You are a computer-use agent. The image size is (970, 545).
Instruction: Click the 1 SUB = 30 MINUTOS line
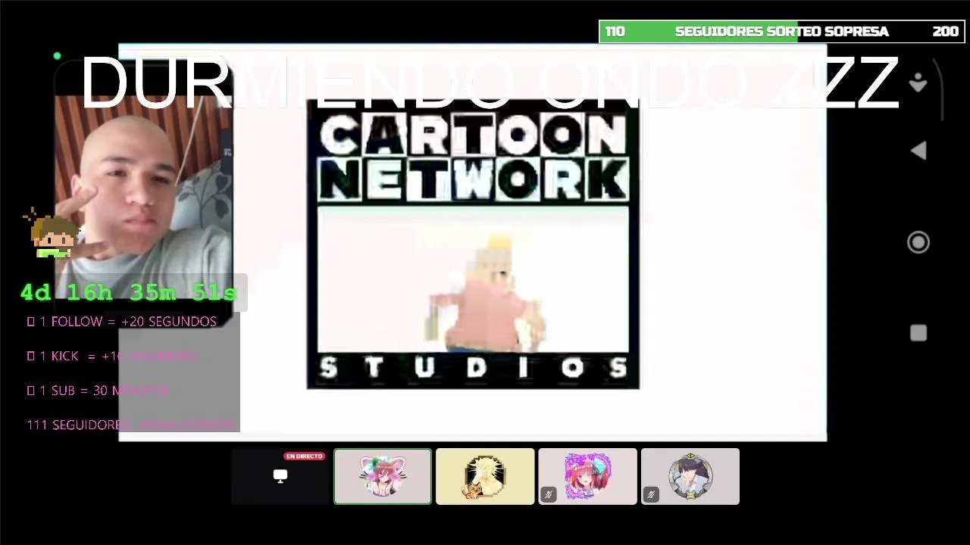tap(99, 391)
